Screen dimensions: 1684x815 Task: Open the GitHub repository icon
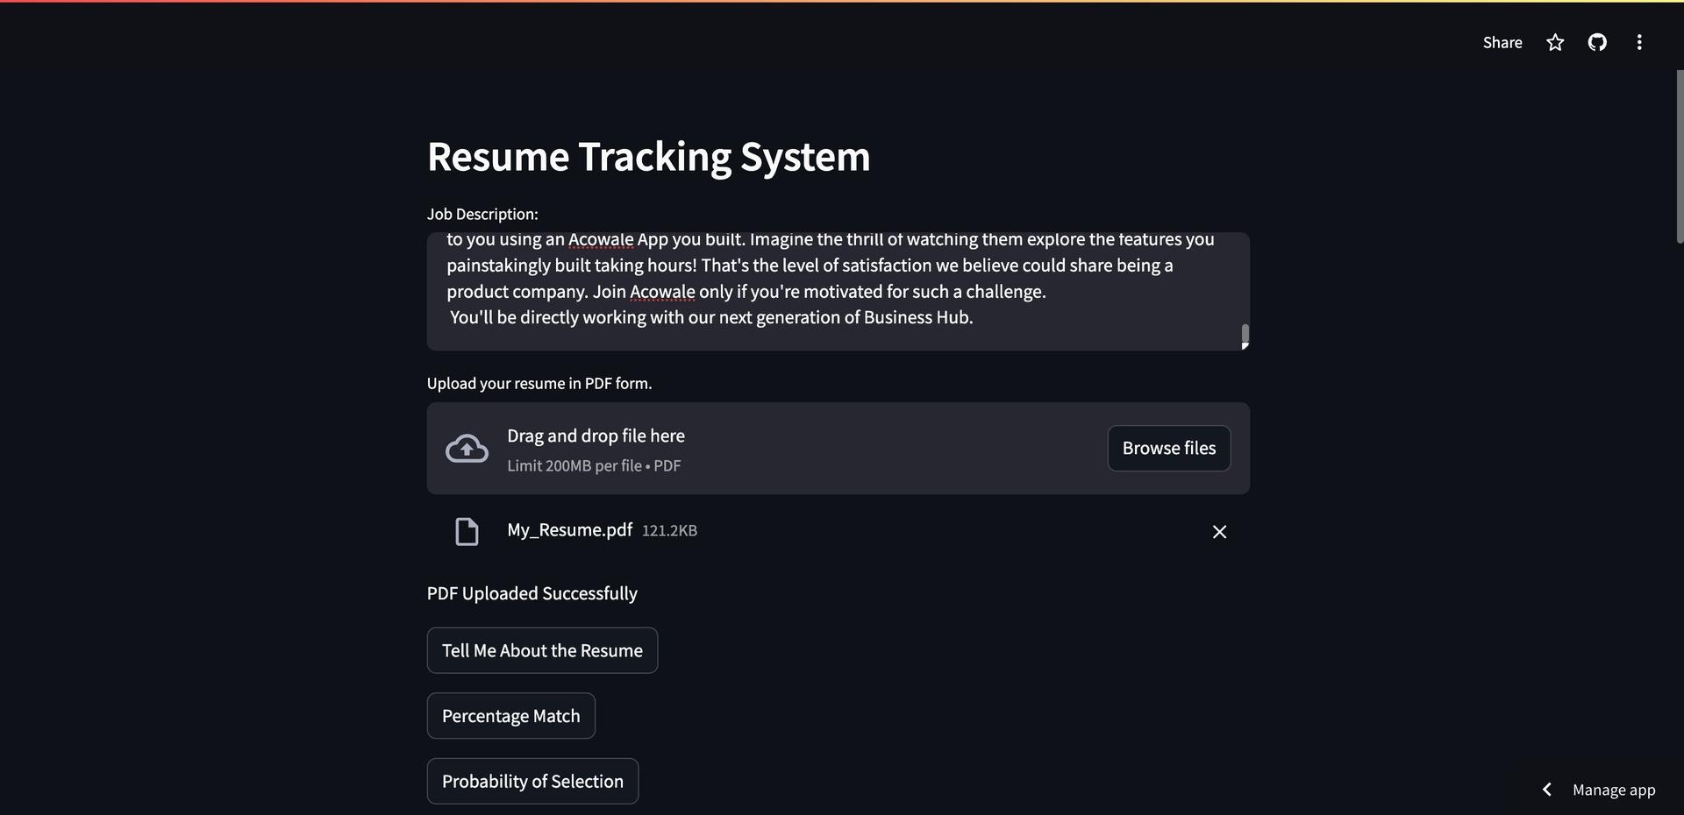tap(1597, 41)
